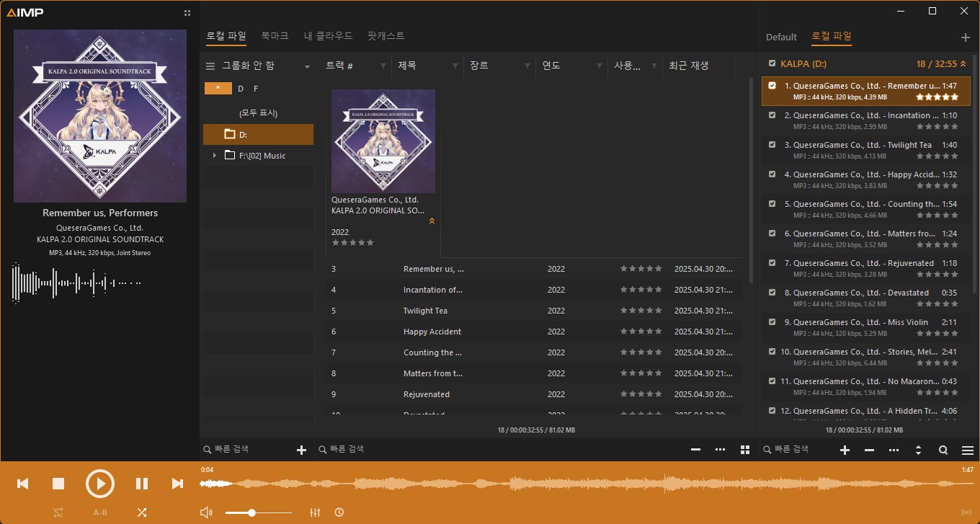
Task: Open the playlist hamburger menu
Action: (x=968, y=450)
